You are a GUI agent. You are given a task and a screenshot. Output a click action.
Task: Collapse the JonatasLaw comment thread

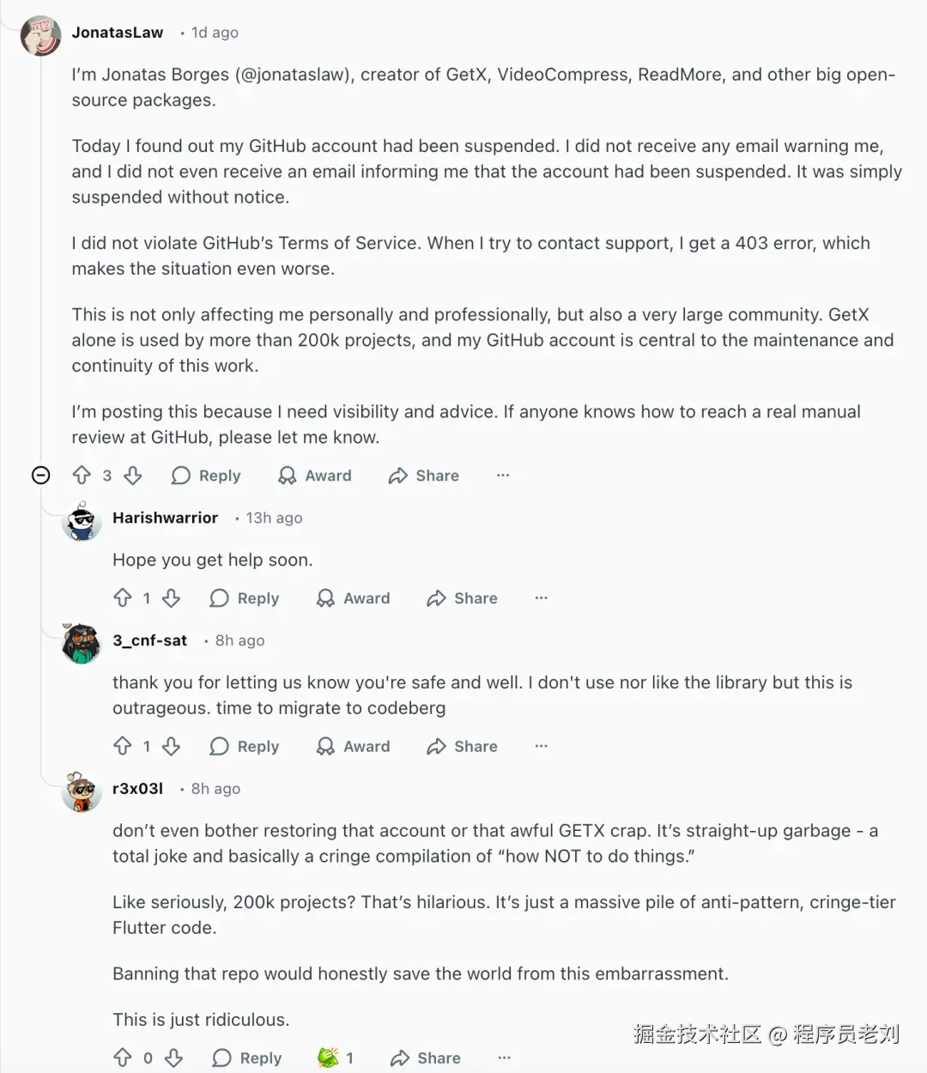pos(40,475)
